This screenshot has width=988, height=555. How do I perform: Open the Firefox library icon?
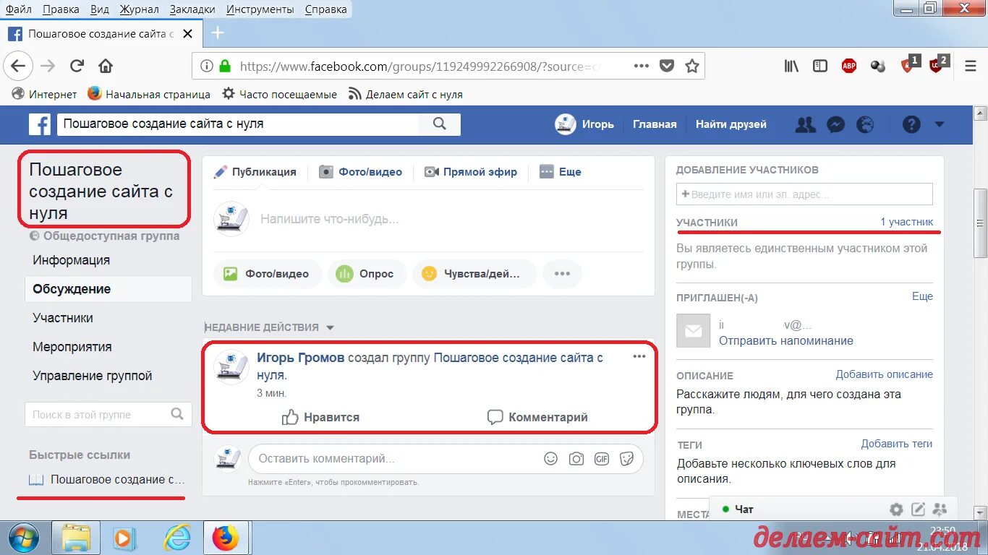792,66
